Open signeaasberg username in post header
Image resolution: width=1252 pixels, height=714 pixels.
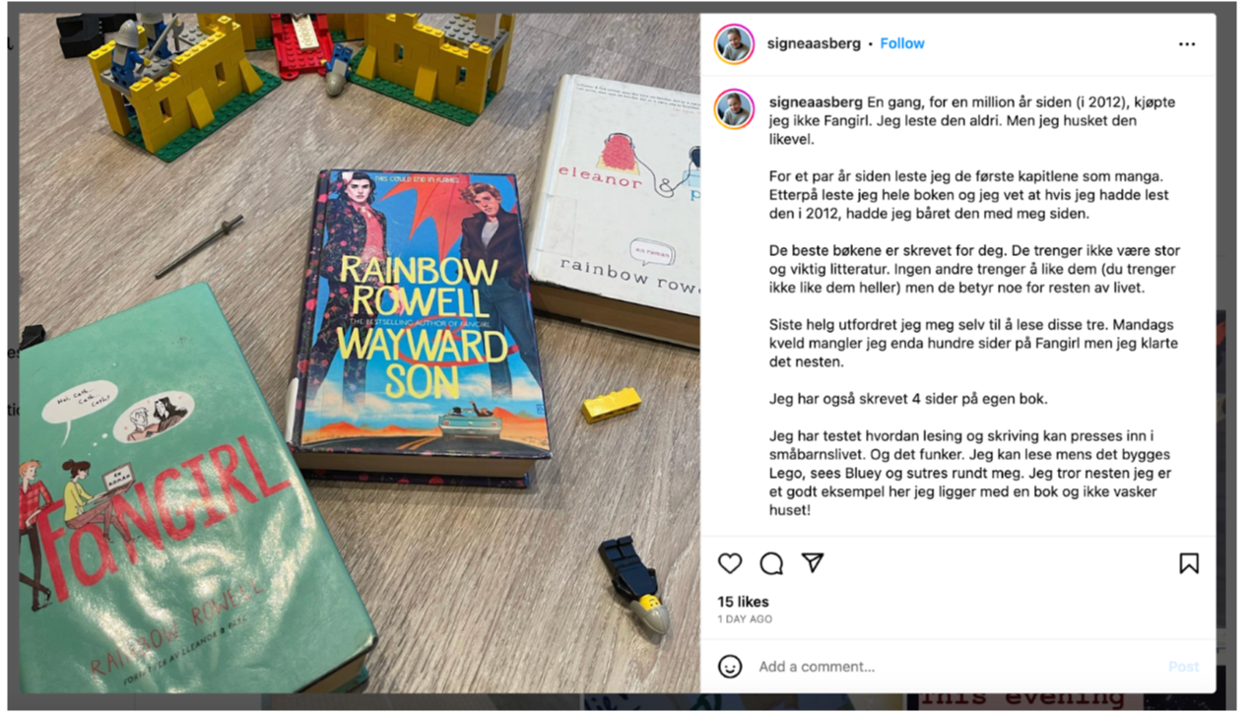[x=814, y=43]
